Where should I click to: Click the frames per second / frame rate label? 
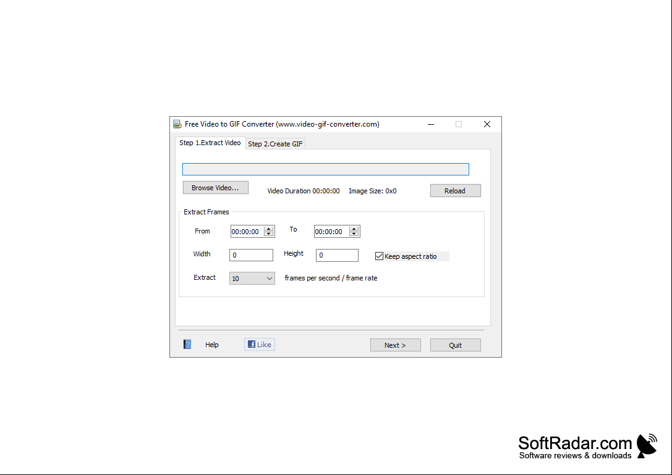331,278
